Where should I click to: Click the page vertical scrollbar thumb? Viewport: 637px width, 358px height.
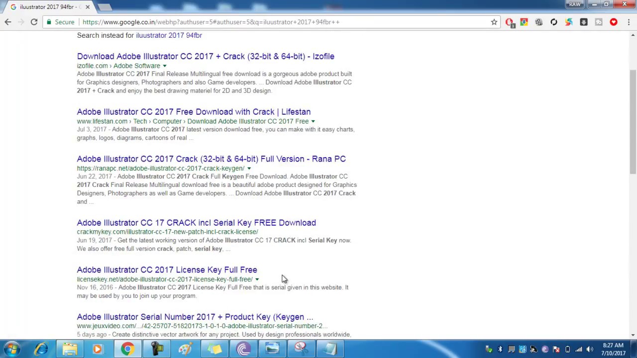tap(633, 122)
